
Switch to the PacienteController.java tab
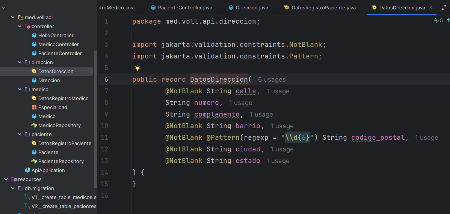pos(182,8)
